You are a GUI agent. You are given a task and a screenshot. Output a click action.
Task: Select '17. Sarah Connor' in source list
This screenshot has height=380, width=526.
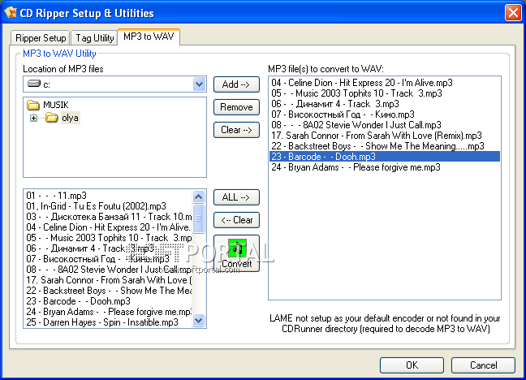109,280
